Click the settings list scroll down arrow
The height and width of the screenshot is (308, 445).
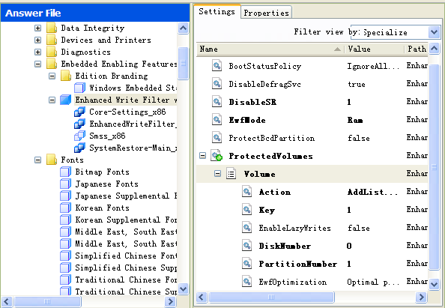[x=435, y=284]
